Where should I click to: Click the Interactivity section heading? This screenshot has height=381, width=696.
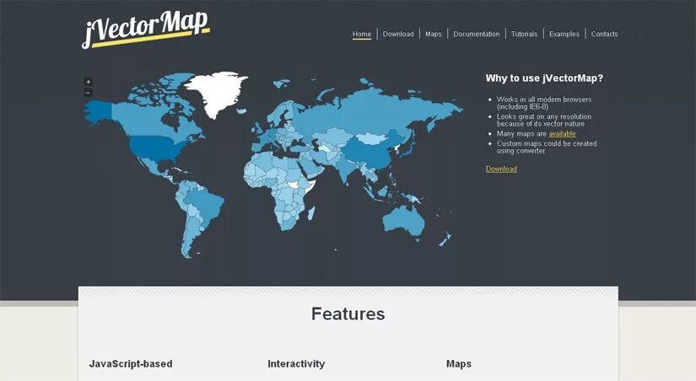pos(296,363)
